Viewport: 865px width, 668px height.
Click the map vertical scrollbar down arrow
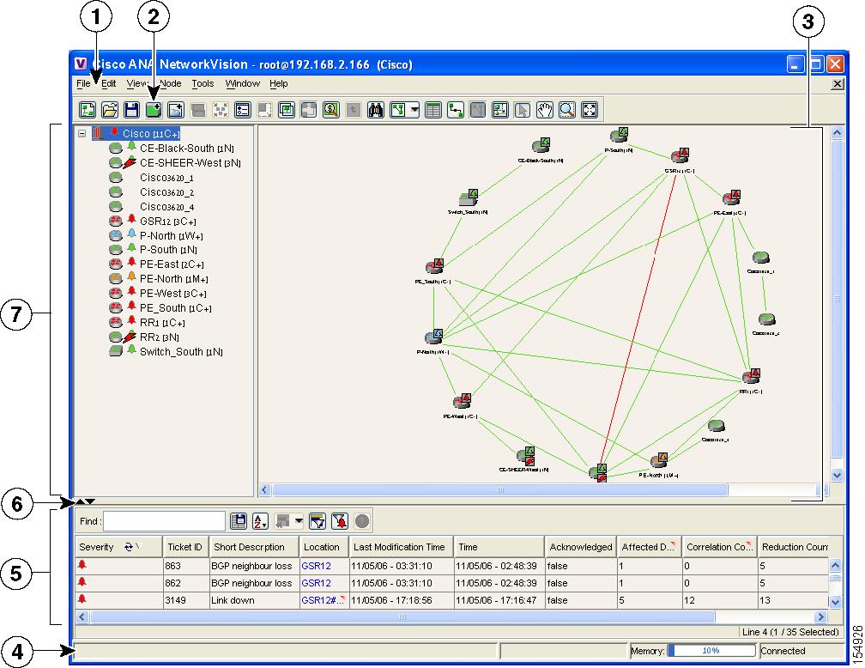coord(837,475)
